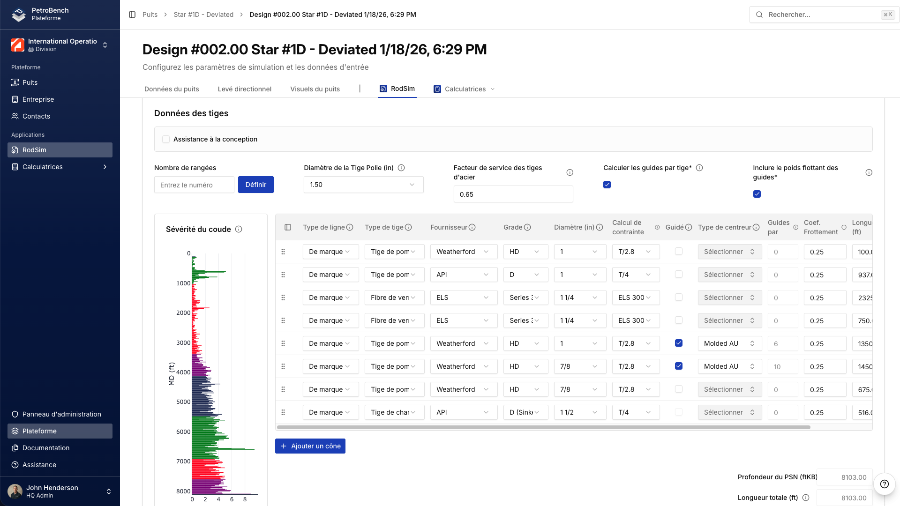Click the column settings icon in table header
900x506 pixels.
tap(288, 227)
